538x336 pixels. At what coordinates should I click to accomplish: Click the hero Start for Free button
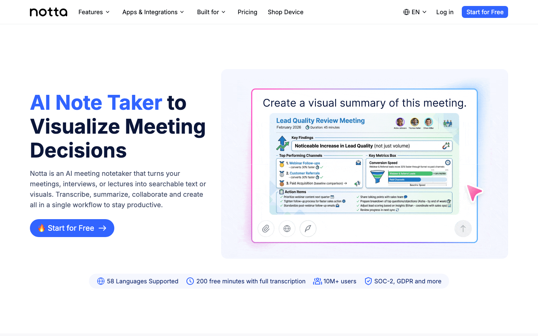tap(72, 228)
